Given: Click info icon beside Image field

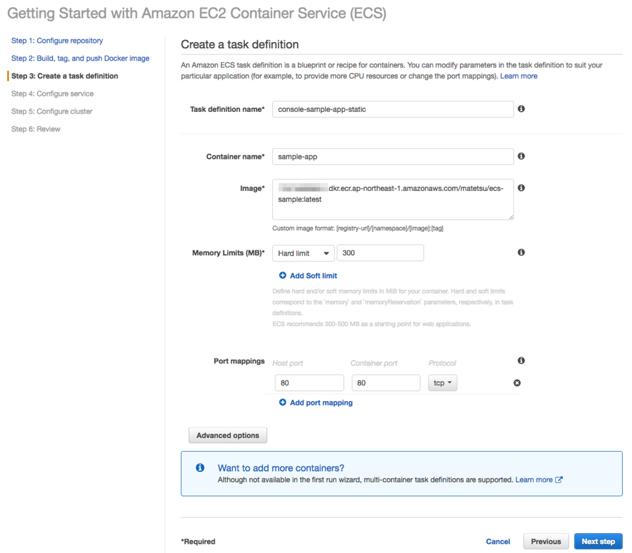Looking at the screenshot, I should pyautogui.click(x=521, y=188).
